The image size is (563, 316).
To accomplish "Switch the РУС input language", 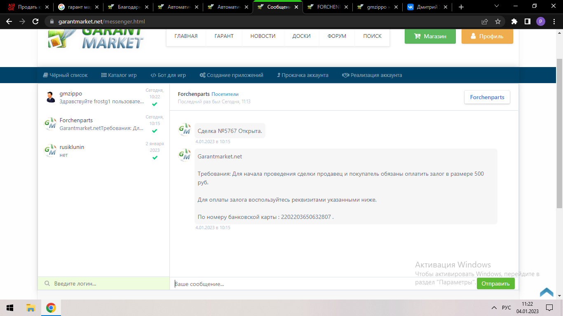I will coord(506,308).
